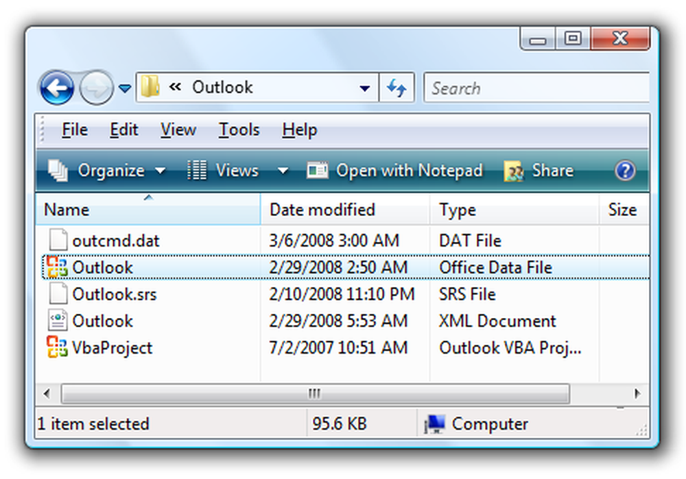This screenshot has height=479, width=686.
Task: Open the View menu
Action: coord(178,130)
